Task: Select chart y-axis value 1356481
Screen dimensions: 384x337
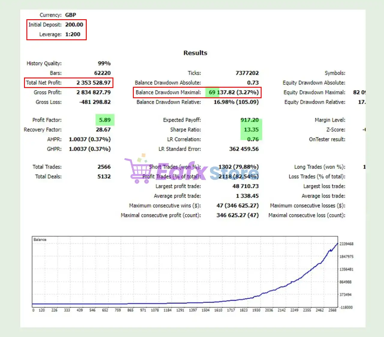Action: (346, 269)
